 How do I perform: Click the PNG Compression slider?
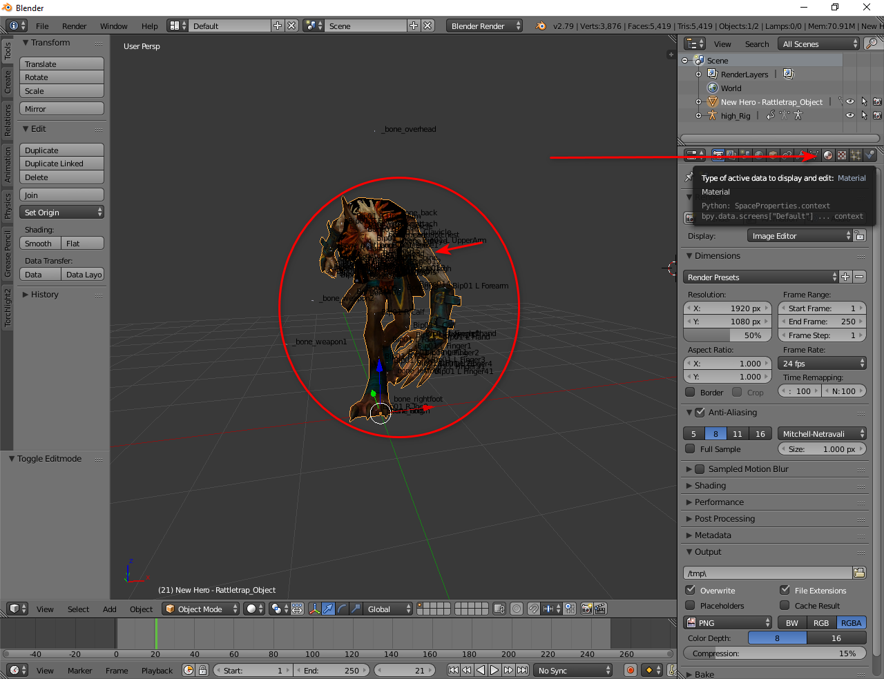click(x=773, y=653)
